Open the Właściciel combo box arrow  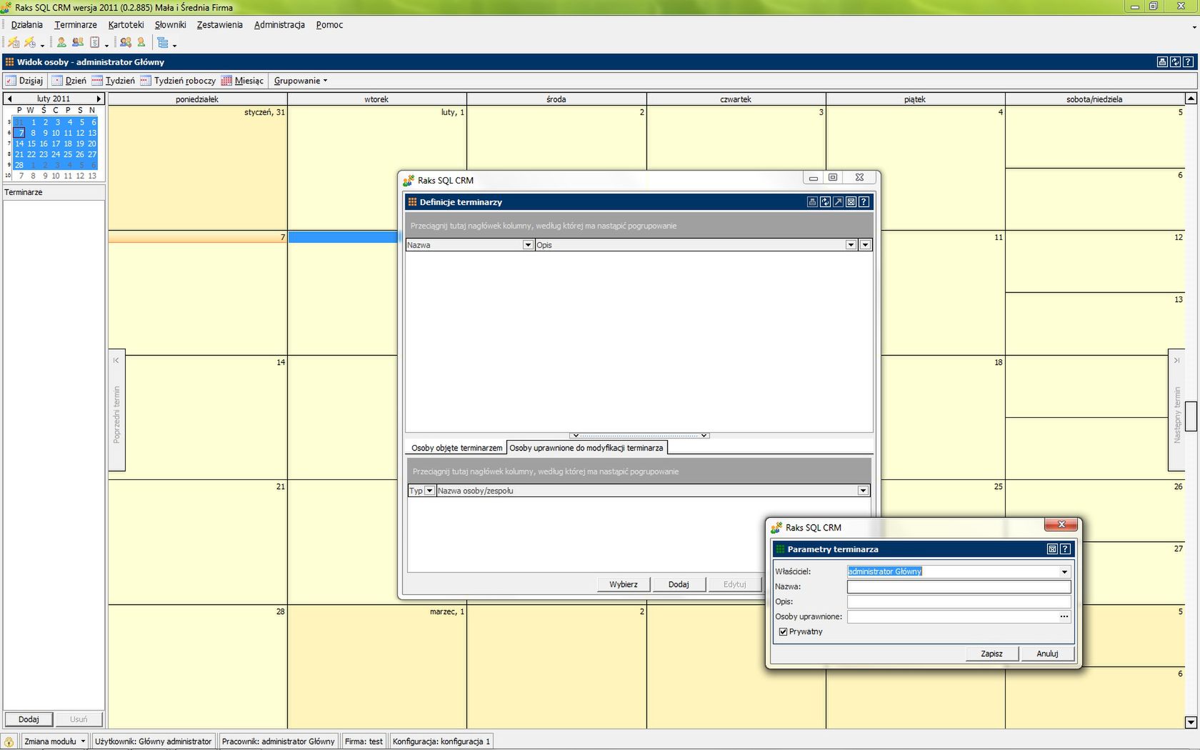click(1064, 571)
